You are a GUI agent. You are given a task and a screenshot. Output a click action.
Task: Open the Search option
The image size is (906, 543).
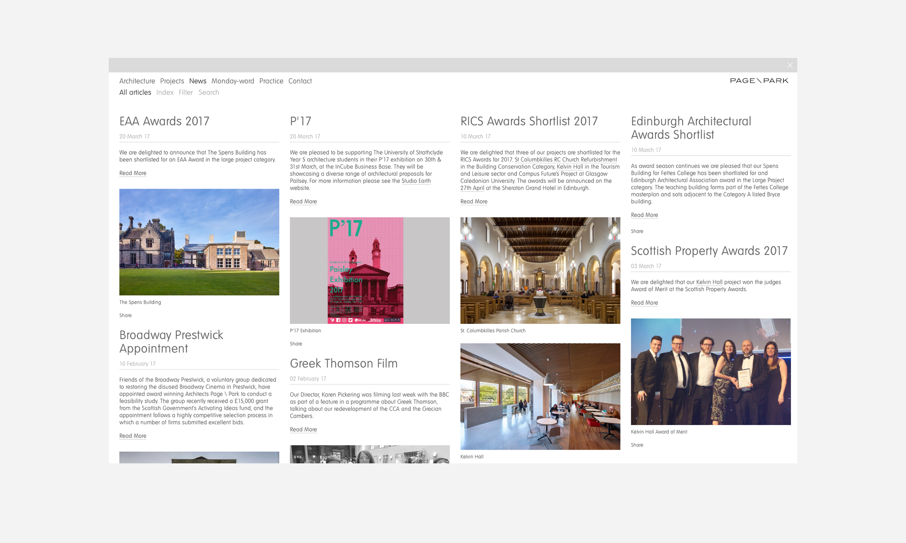click(x=209, y=92)
